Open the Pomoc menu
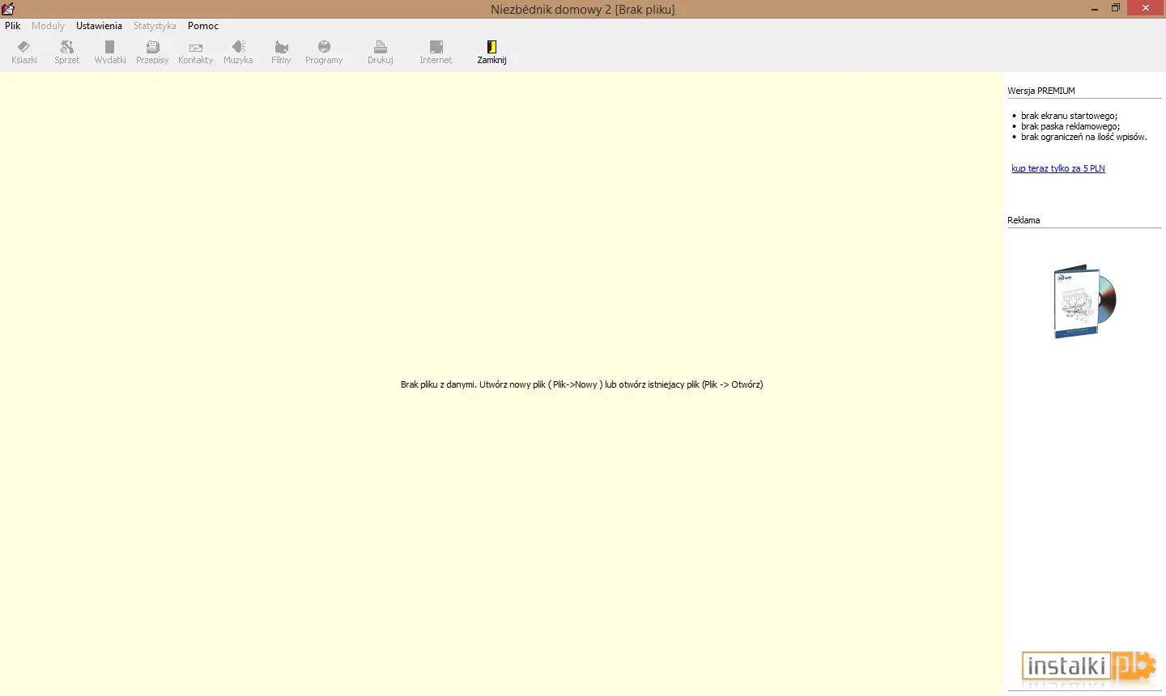1166x696 pixels. point(203,26)
